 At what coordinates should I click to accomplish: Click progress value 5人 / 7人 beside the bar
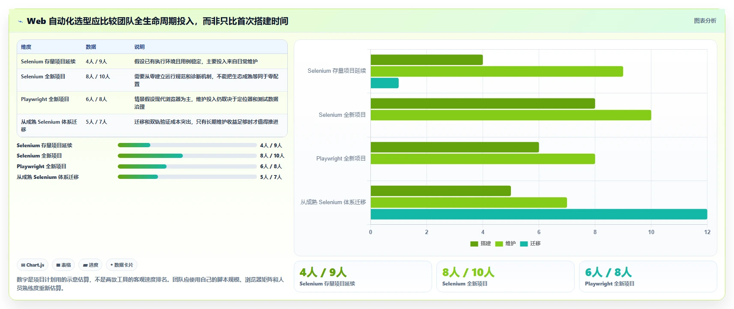tap(271, 177)
